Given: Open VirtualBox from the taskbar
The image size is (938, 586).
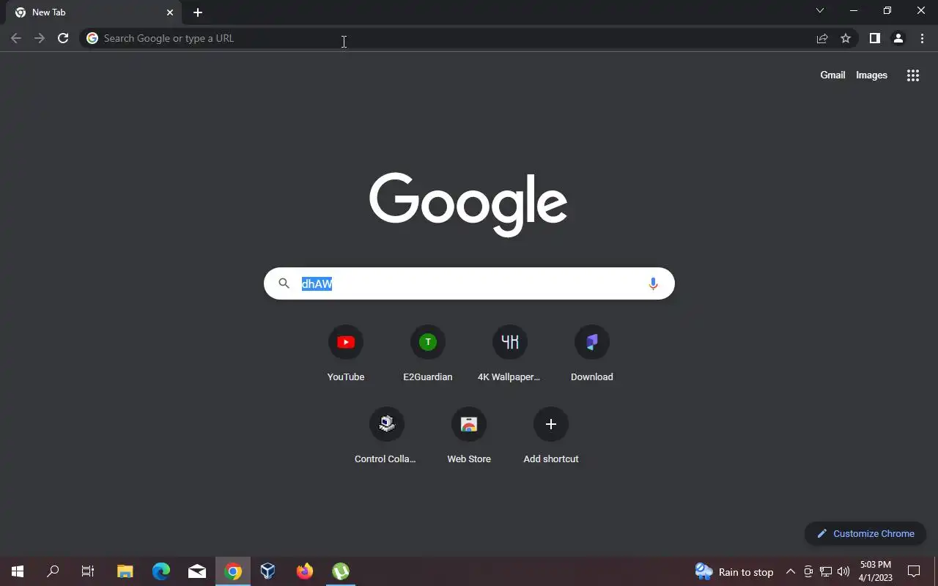Looking at the screenshot, I should 268,571.
